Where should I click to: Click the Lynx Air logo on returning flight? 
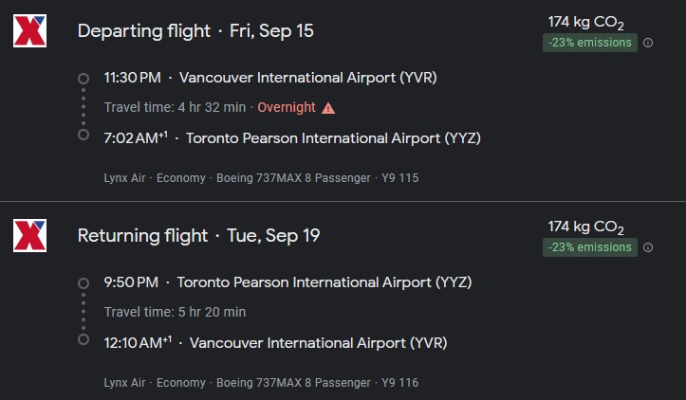(x=30, y=236)
